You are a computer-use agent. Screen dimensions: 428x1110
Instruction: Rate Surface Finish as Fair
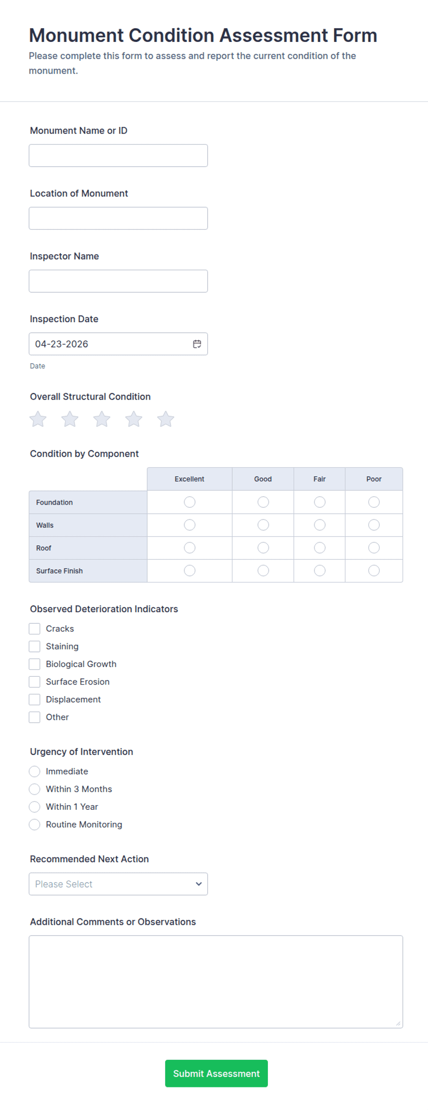tap(319, 570)
